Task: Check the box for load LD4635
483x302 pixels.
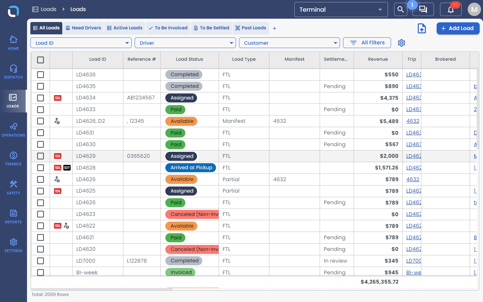Action: [41, 86]
